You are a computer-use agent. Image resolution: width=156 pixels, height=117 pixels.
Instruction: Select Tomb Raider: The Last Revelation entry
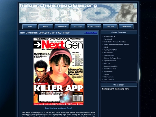point(114,42)
